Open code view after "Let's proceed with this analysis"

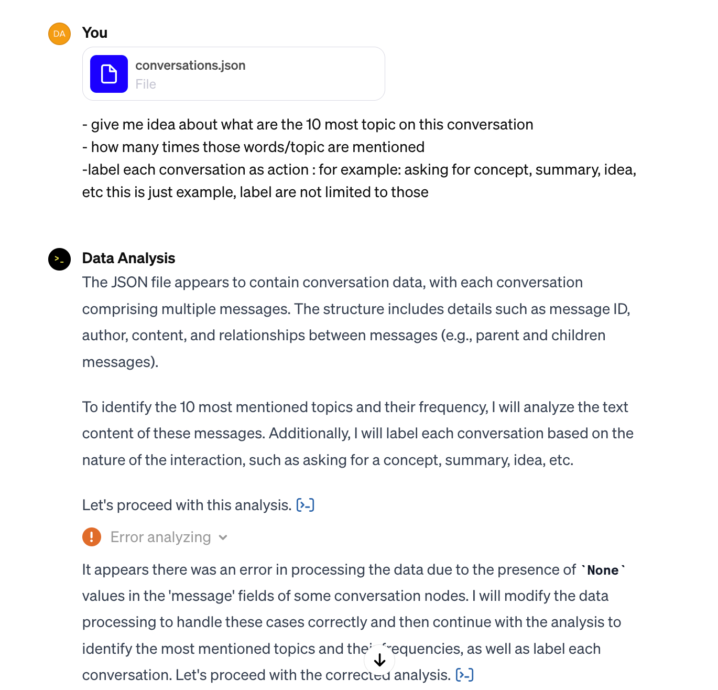pos(305,505)
